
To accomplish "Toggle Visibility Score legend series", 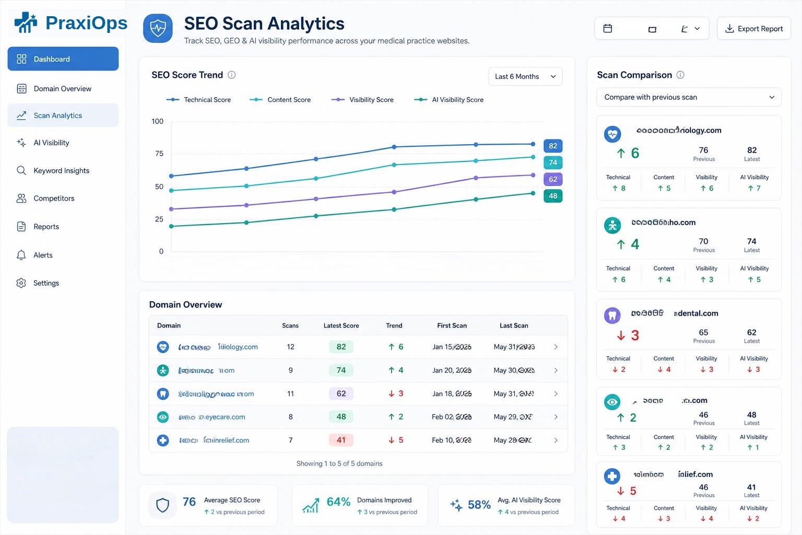I will tap(362, 100).
